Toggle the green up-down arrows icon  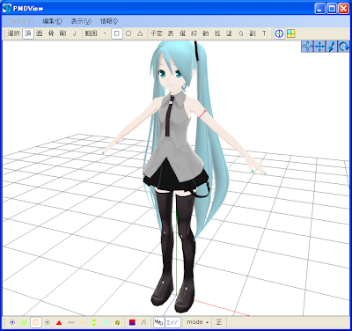(94, 322)
